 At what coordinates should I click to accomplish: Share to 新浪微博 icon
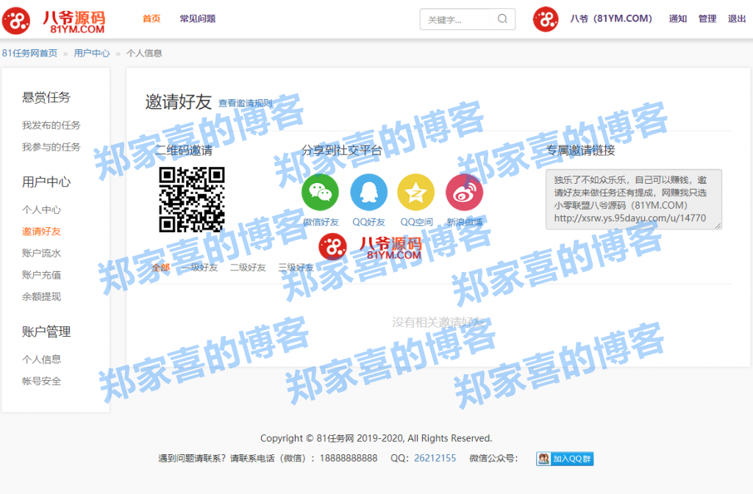(x=464, y=192)
